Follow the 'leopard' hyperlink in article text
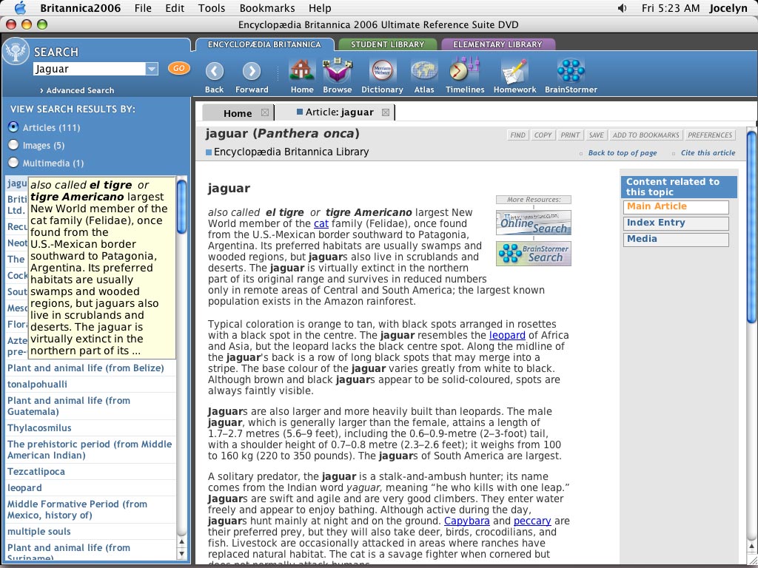Image resolution: width=758 pixels, height=568 pixels. 507,335
